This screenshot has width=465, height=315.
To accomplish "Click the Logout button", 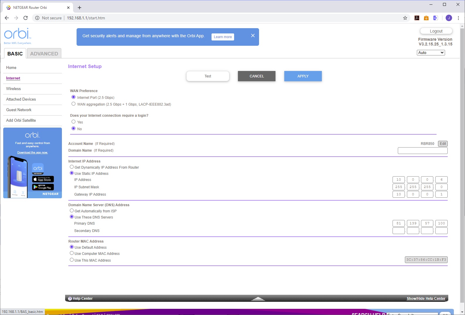I will click(x=436, y=31).
